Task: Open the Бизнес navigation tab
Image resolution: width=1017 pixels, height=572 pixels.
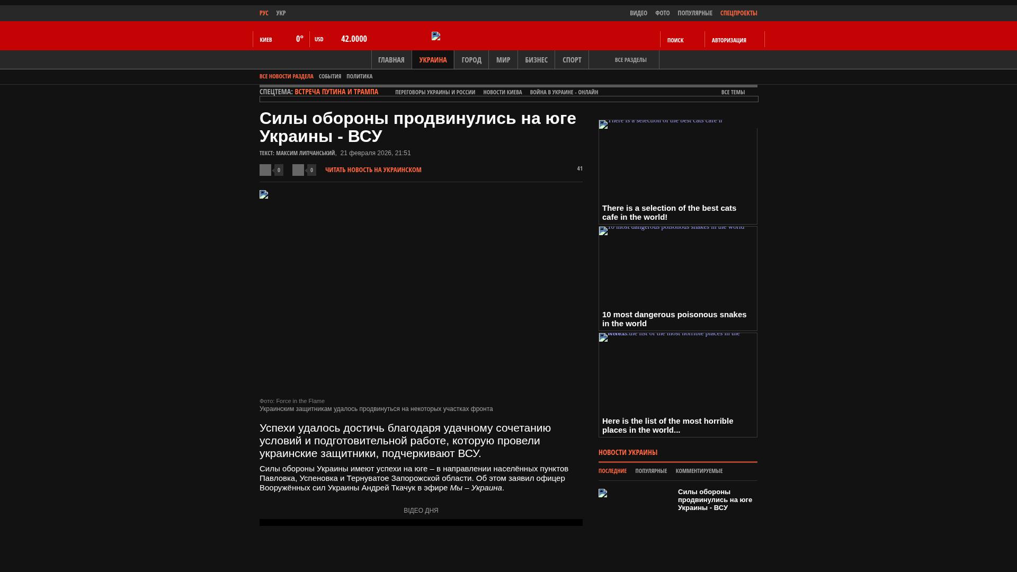Action: click(536, 60)
